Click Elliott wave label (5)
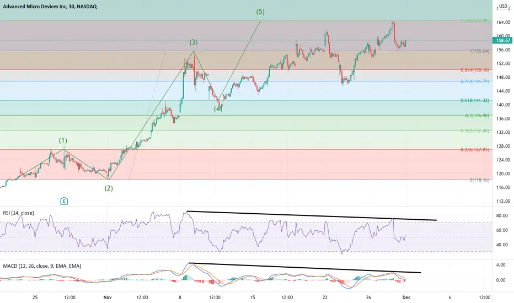The width and height of the screenshot is (514, 303). coord(260,12)
